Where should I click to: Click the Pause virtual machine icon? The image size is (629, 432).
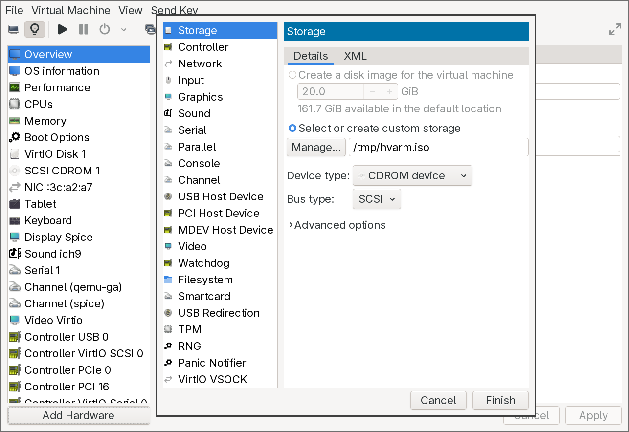(x=84, y=29)
